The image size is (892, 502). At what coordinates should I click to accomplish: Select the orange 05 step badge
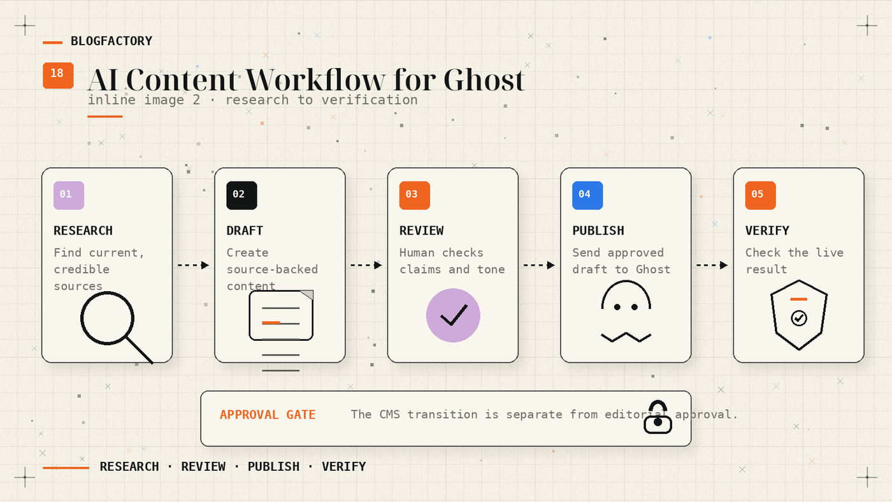[761, 196]
